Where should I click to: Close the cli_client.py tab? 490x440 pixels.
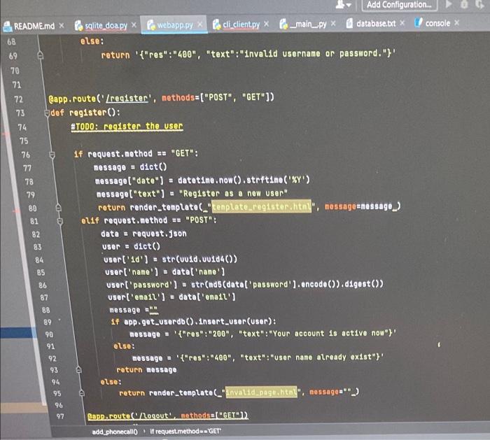tap(266, 24)
